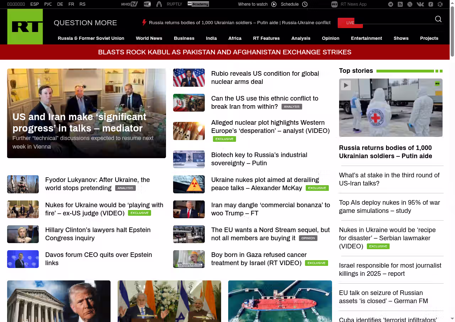Click the VK social icon
The width and height of the screenshot is (455, 322).
[x=420, y=4]
